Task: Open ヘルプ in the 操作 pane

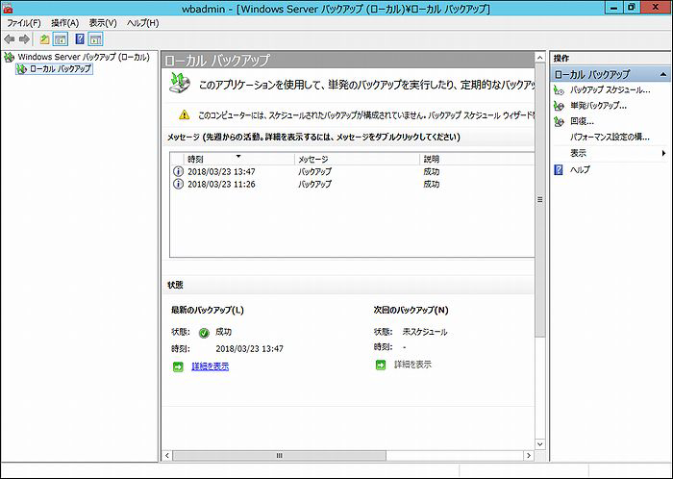Action: [x=580, y=170]
